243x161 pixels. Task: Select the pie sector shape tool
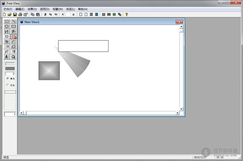click(x=14, y=47)
